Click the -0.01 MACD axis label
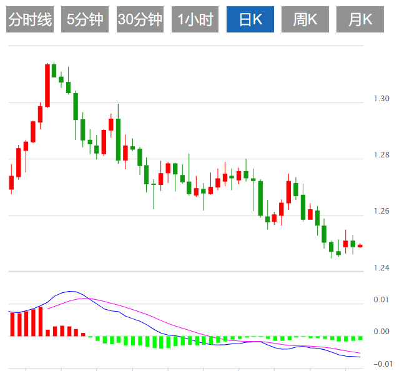 (x=383, y=364)
